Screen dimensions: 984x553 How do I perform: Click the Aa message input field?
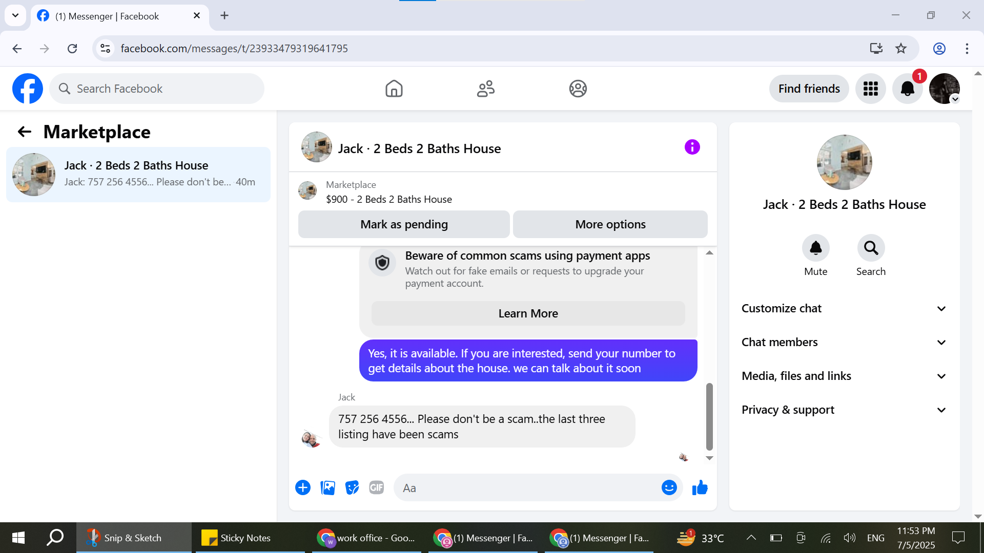tap(528, 488)
